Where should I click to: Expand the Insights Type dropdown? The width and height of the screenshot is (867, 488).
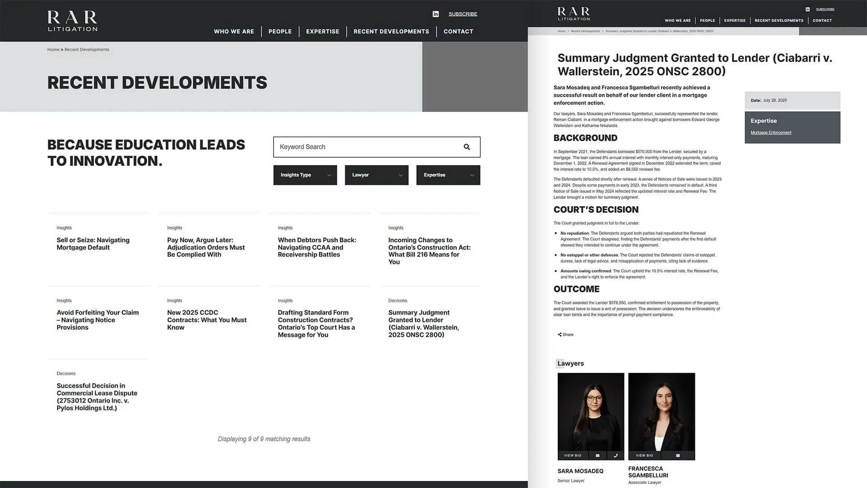305,175
